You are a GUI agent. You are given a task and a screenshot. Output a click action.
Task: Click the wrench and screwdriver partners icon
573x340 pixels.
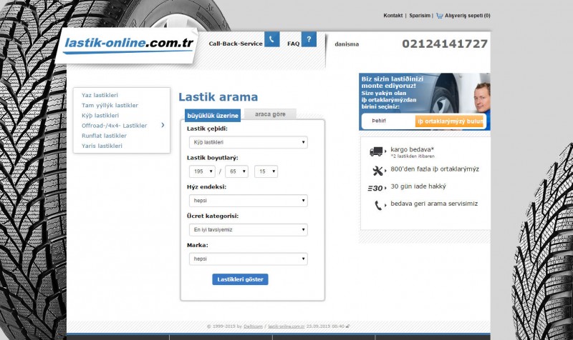pos(377,170)
